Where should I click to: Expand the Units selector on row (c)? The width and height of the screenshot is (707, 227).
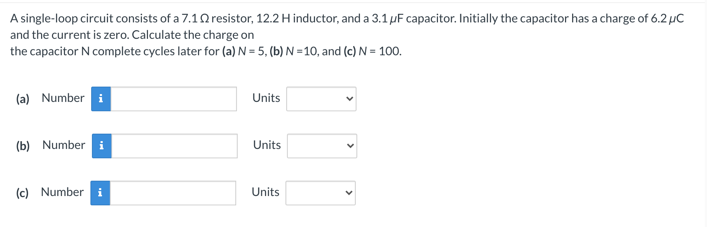tap(320, 193)
